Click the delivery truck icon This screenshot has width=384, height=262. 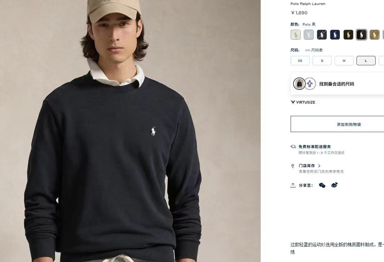click(x=293, y=146)
